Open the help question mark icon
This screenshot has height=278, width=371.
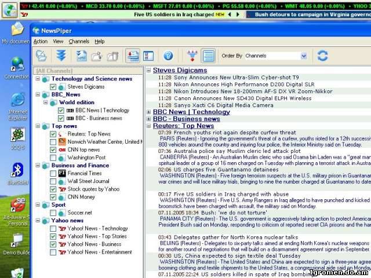point(168,56)
